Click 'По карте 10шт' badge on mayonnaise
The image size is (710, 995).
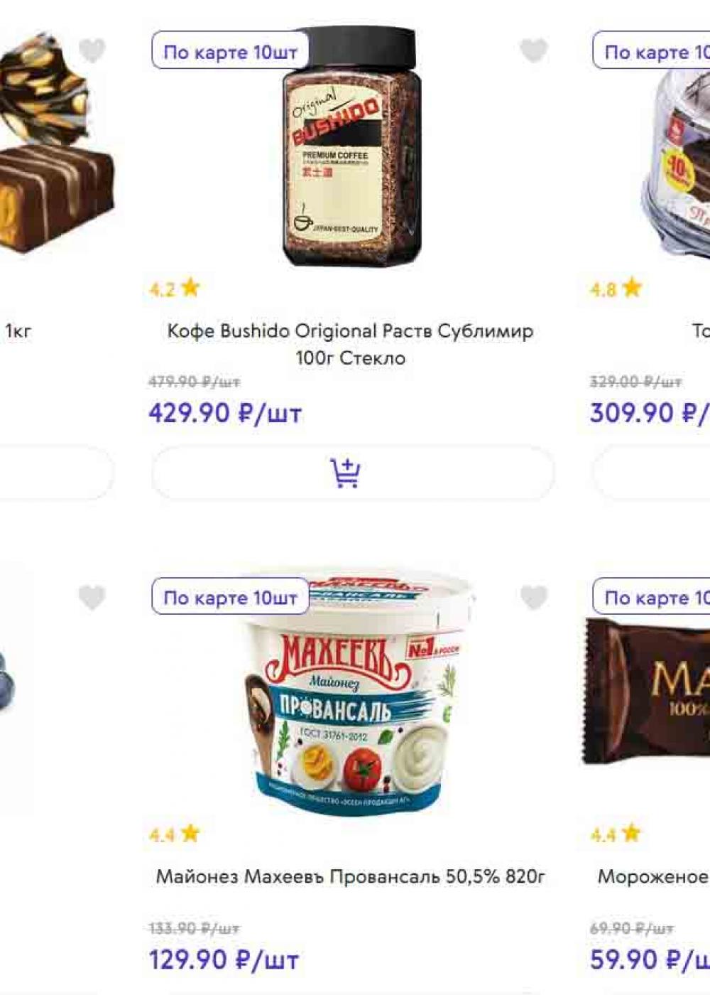(230, 598)
